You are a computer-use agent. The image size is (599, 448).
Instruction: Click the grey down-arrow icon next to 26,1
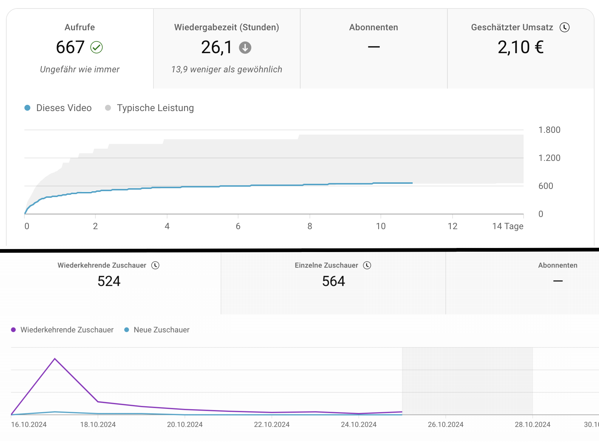[x=245, y=48]
